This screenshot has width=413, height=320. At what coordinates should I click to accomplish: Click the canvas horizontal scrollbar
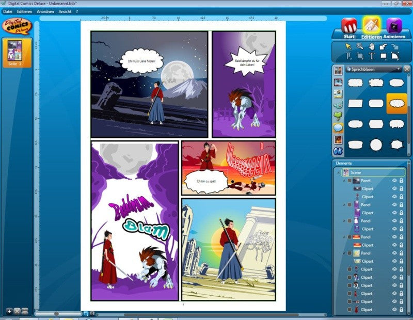211,314
